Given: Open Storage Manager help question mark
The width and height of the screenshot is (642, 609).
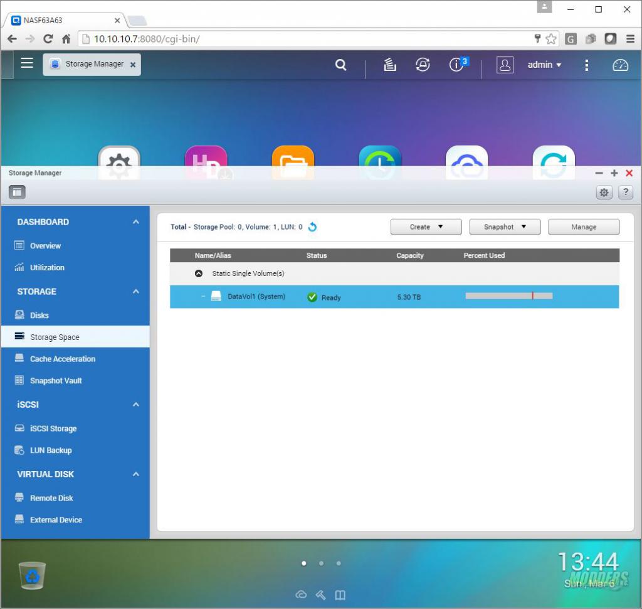Looking at the screenshot, I should coord(626,192).
